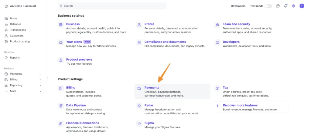Click the Balances icon in sidebar
Screen dimensions: 311x138
point(6,24)
